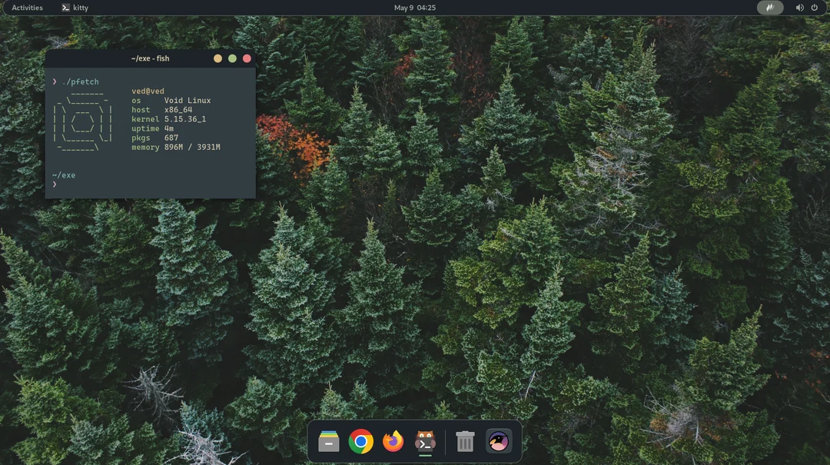The height and width of the screenshot is (465, 830).
Task: Click the green window control dot
Action: [232, 58]
